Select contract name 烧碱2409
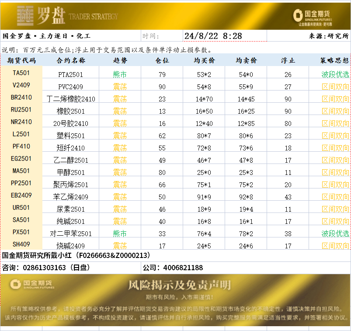The height and width of the screenshot is (331, 351). coord(71,246)
